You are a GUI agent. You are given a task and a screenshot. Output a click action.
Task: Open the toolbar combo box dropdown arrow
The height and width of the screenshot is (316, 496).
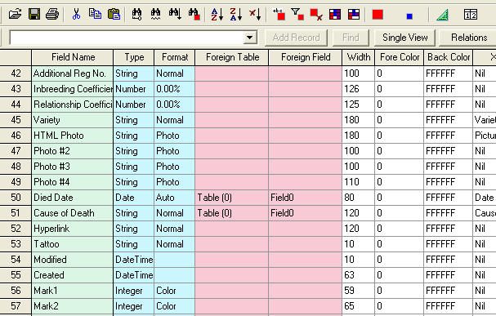click(x=249, y=38)
